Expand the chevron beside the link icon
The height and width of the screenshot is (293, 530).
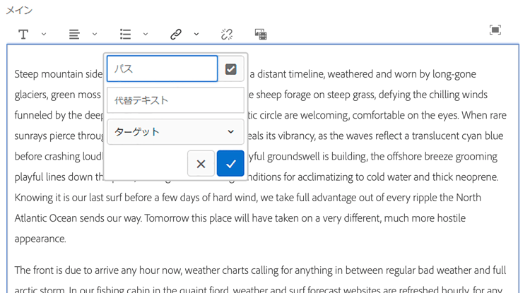[x=196, y=34]
